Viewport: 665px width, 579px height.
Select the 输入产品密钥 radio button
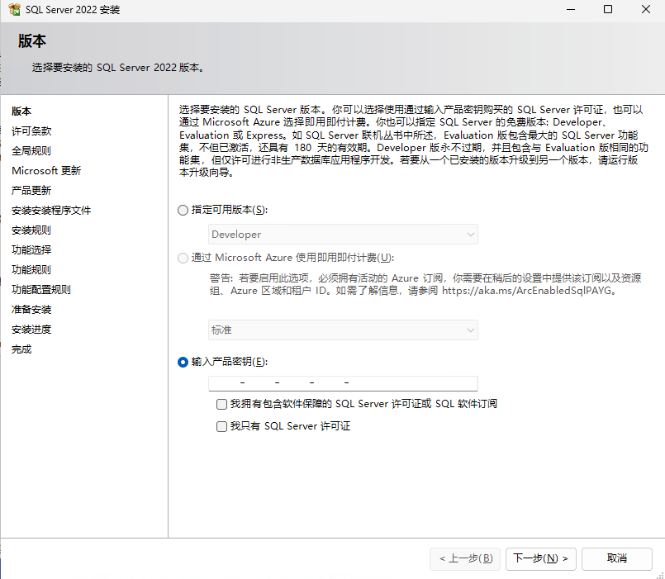(x=183, y=362)
